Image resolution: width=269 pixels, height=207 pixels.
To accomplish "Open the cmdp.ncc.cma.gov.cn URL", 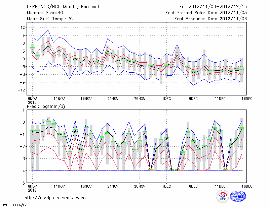I will (55, 198).
